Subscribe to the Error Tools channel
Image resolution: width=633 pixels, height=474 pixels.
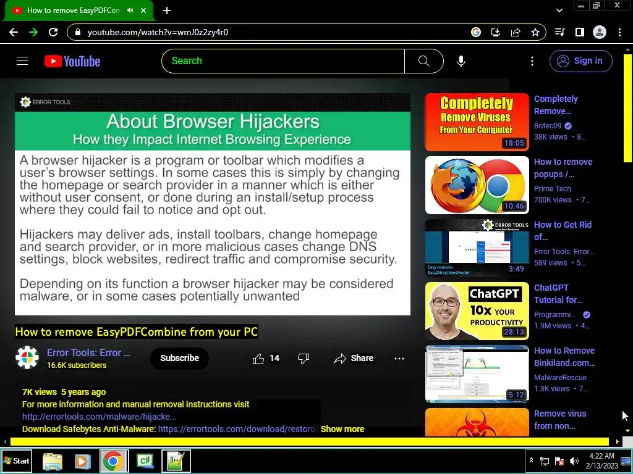(x=179, y=358)
